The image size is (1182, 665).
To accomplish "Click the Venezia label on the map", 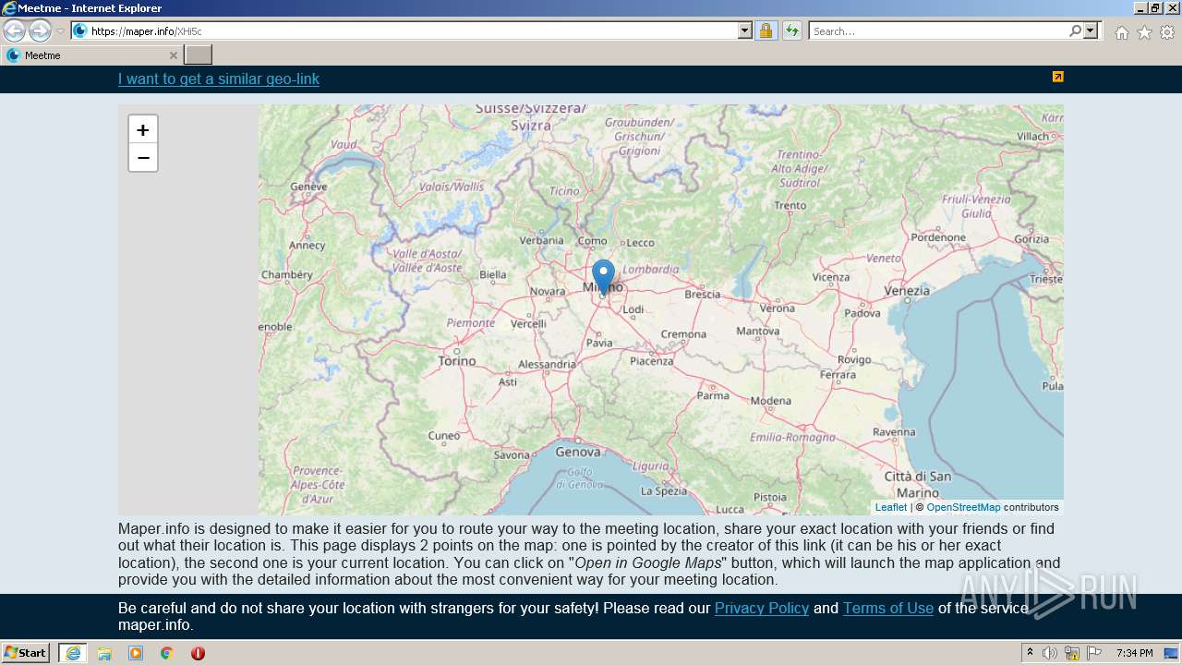I will 907,290.
